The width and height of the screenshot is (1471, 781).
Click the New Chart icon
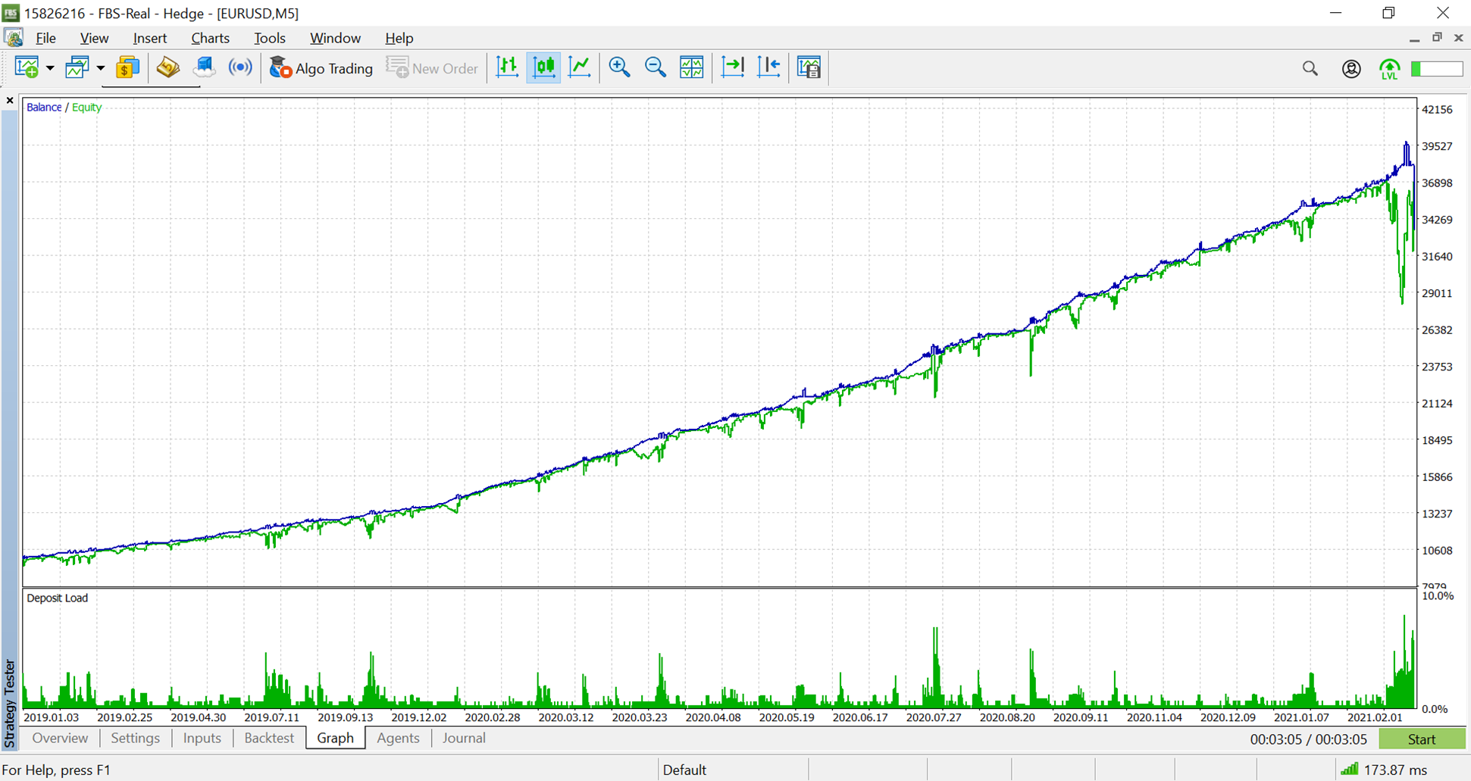[x=27, y=68]
